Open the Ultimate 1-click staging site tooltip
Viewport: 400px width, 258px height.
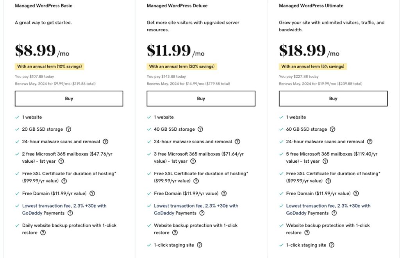coord(331,245)
